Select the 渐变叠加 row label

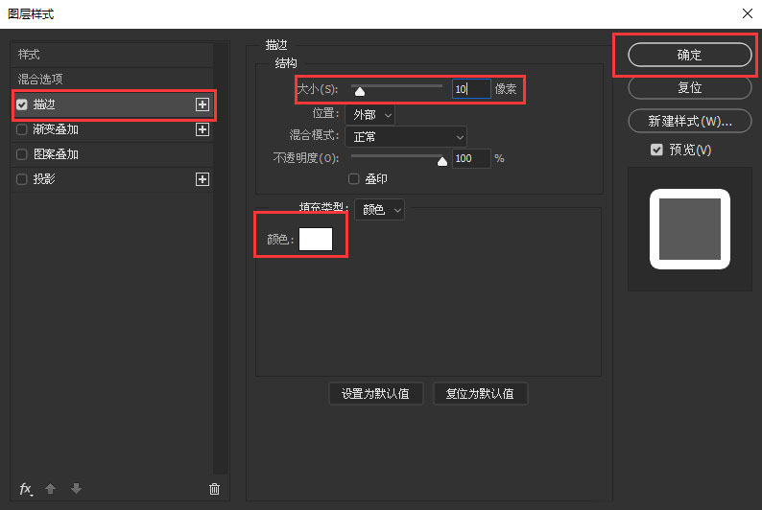[x=56, y=129]
